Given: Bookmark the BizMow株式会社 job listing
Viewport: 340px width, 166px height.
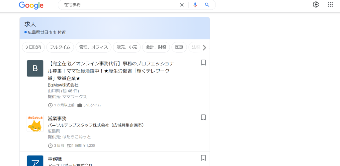Looking at the screenshot, I should coord(203,63).
